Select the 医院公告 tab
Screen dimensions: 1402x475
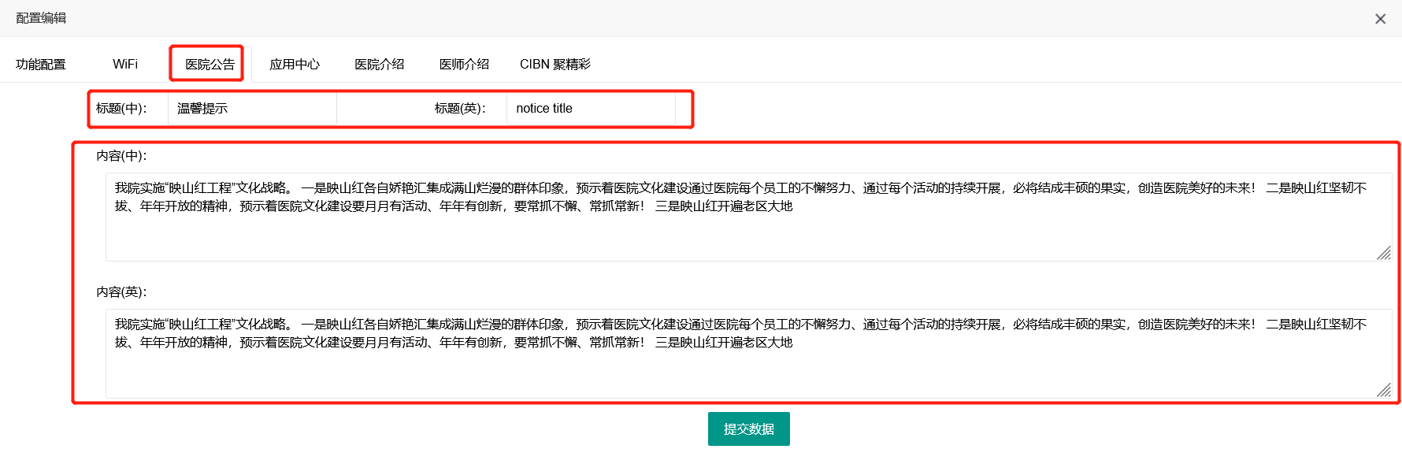pos(210,65)
